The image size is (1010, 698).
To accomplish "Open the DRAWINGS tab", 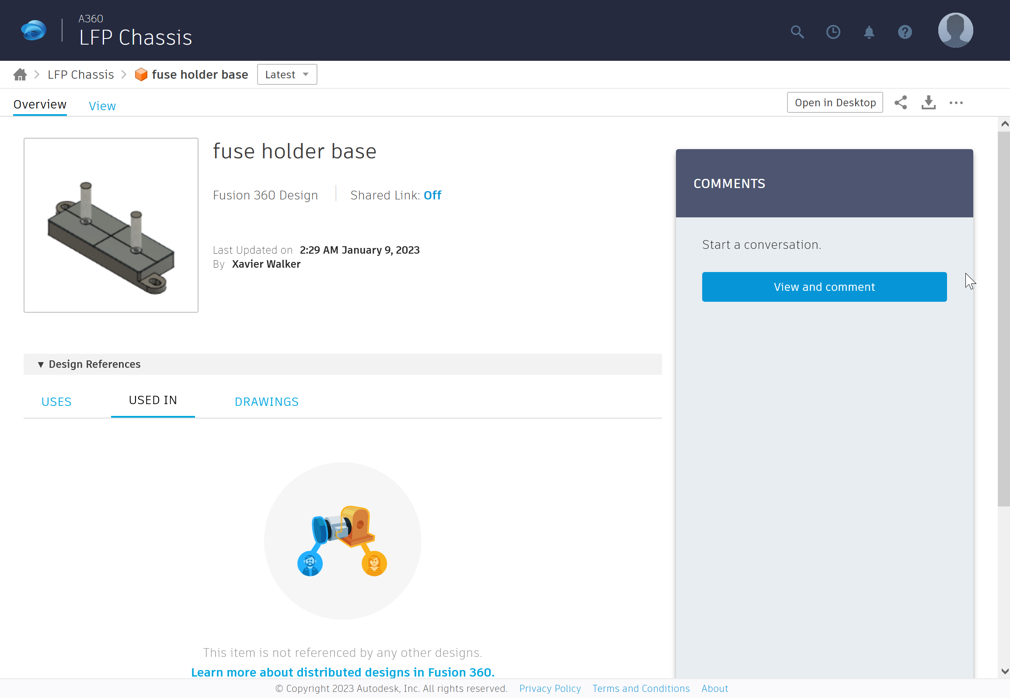I will (267, 401).
